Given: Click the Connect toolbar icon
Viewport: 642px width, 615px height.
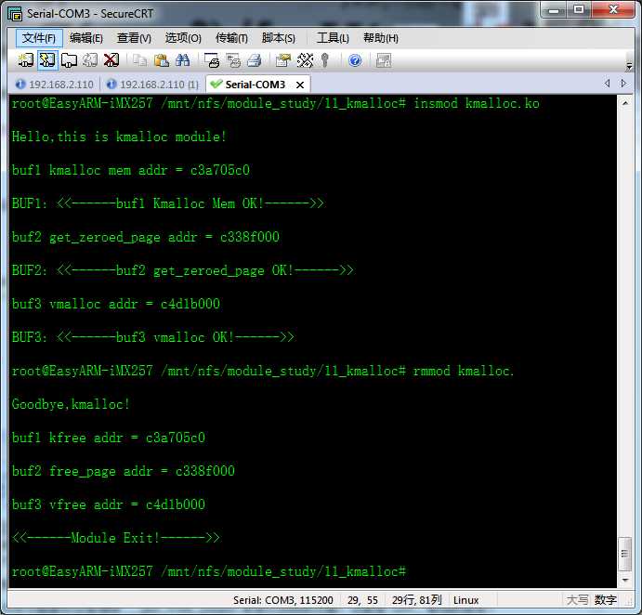Looking at the screenshot, I should [25, 60].
